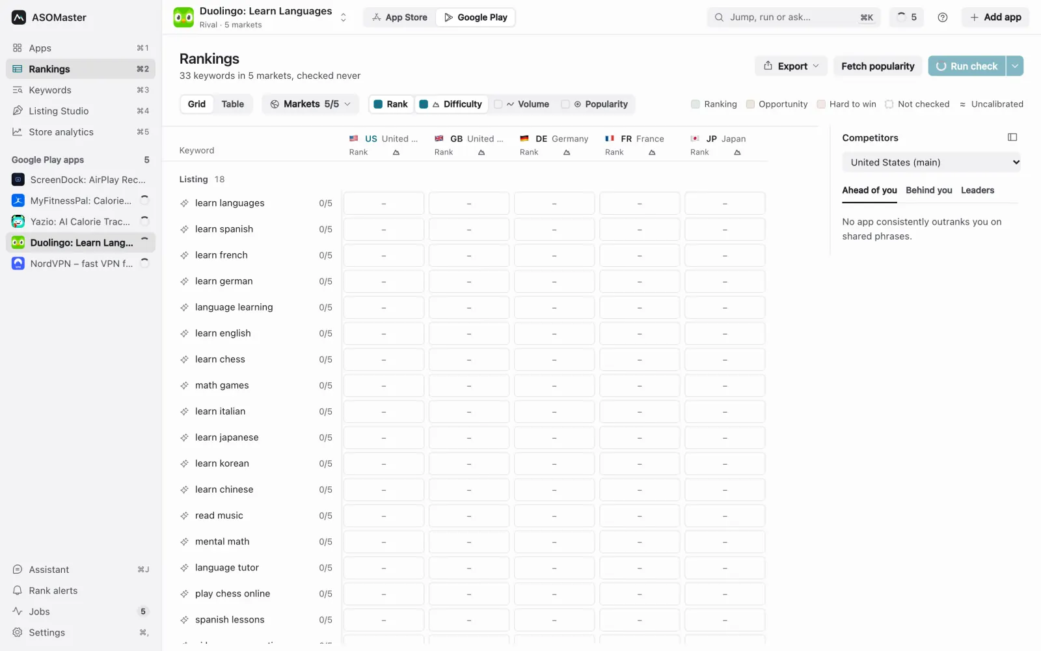Screen dimensions: 1041x651
Task: Click the ASOMaster logo icon
Action: coord(19,18)
